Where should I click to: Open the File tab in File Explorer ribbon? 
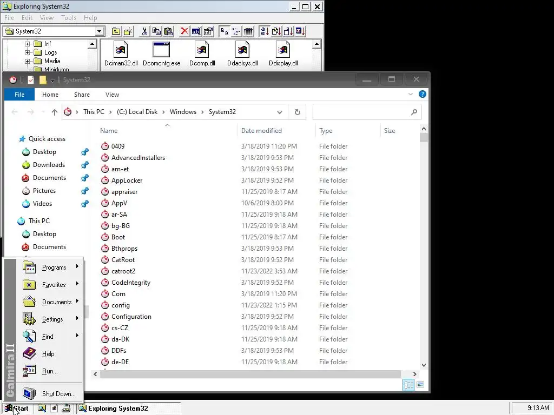[19, 95]
